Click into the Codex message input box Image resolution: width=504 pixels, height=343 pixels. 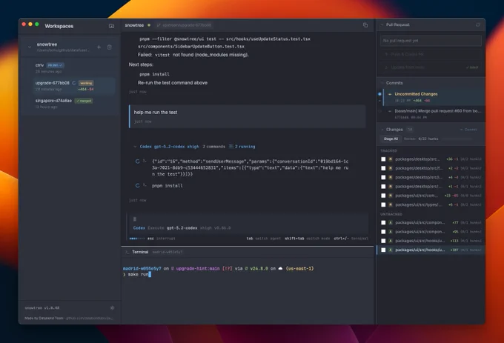point(247,219)
